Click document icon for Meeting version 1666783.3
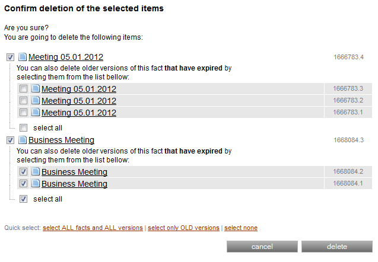 pos(36,89)
